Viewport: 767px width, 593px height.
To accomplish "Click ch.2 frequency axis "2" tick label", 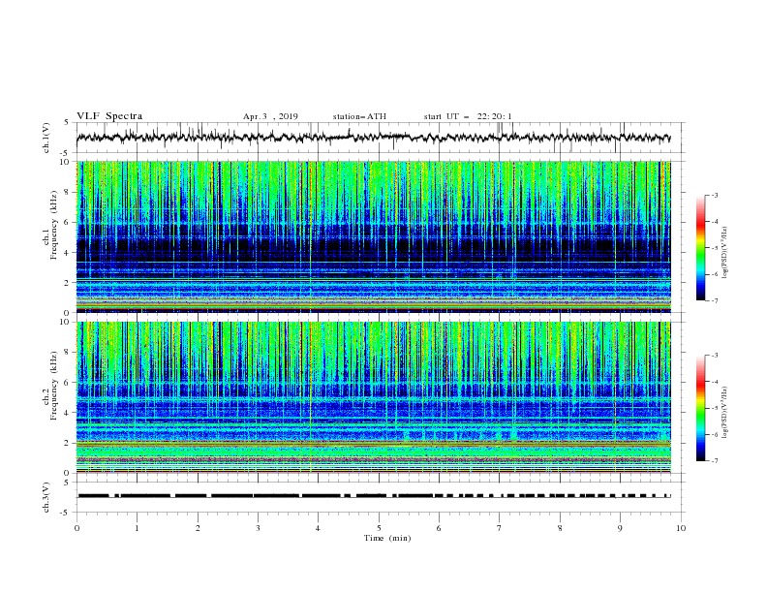I will 68,443.
